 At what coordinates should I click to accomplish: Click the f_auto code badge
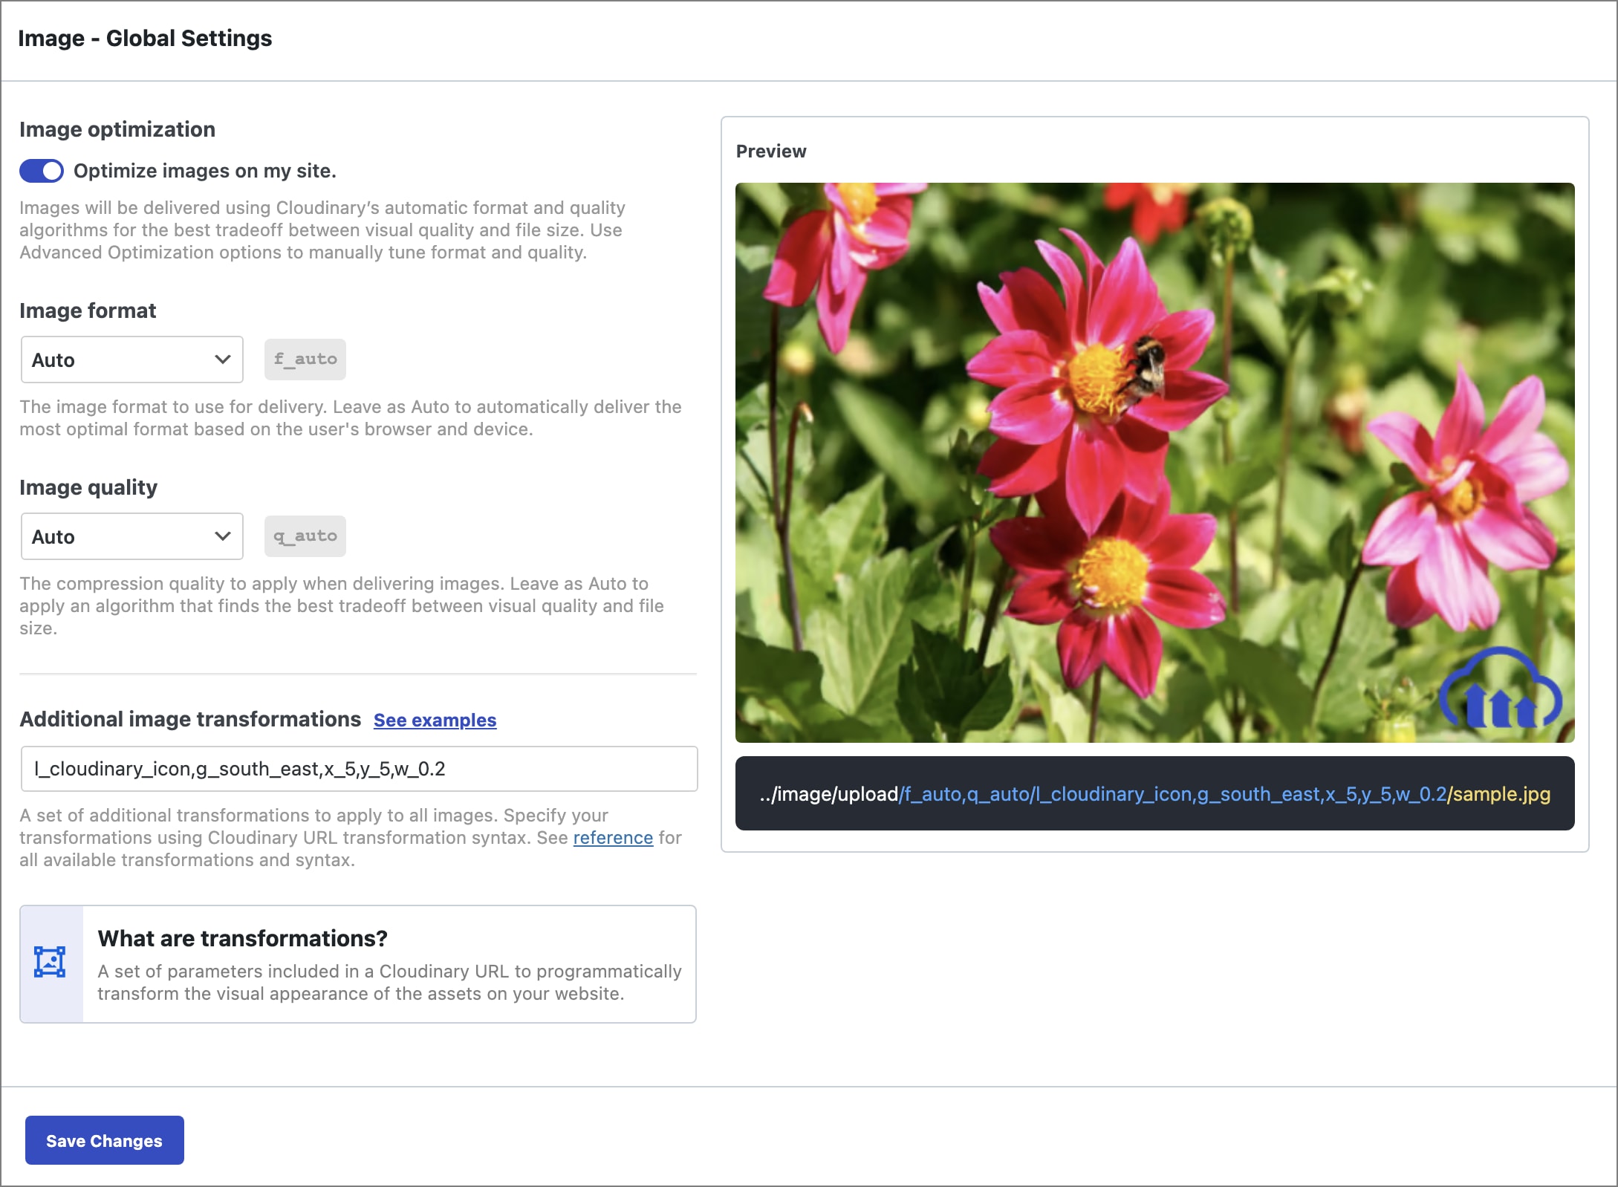pyautogui.click(x=305, y=360)
